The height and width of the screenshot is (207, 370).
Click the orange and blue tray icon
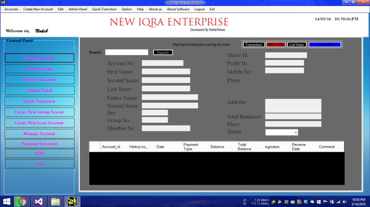tap(299, 202)
